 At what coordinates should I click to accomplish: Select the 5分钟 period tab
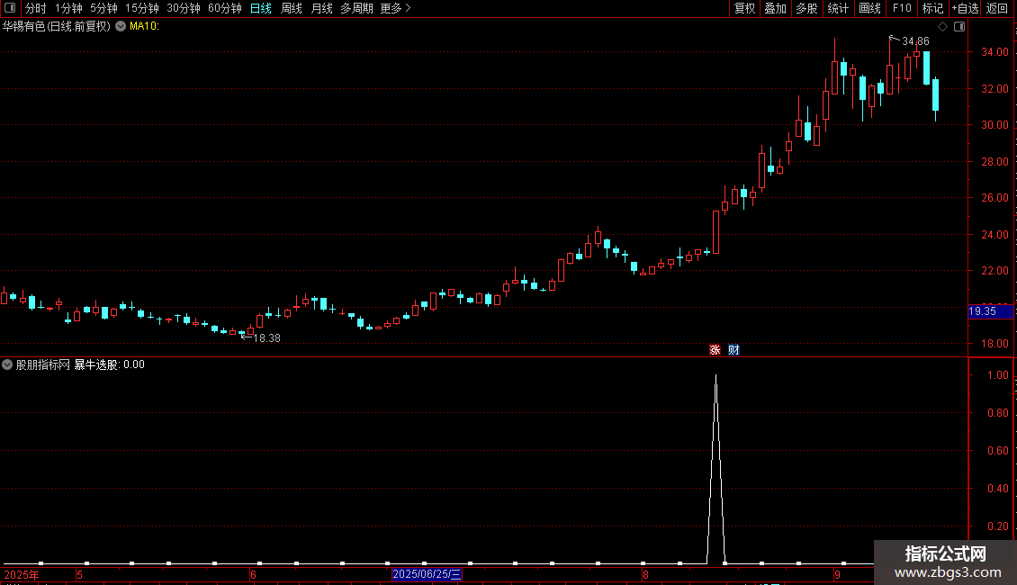103,8
